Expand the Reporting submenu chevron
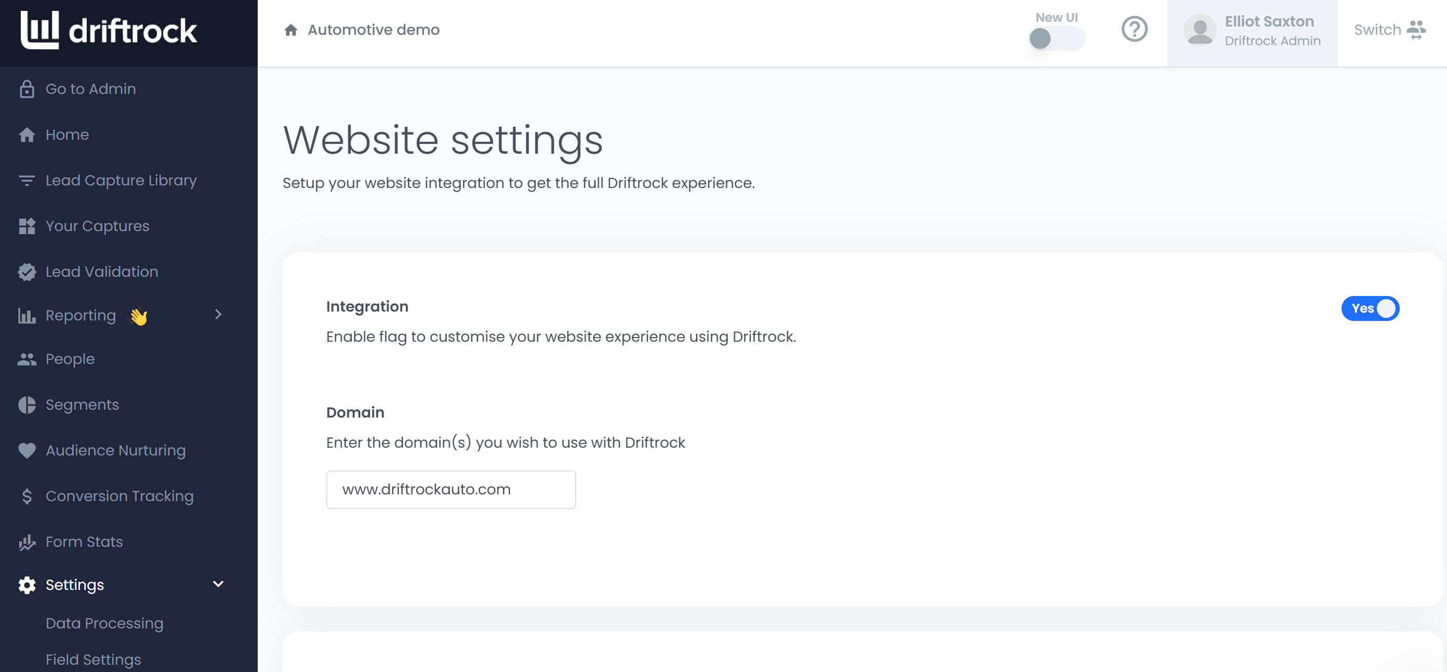The width and height of the screenshot is (1447, 672). click(219, 314)
